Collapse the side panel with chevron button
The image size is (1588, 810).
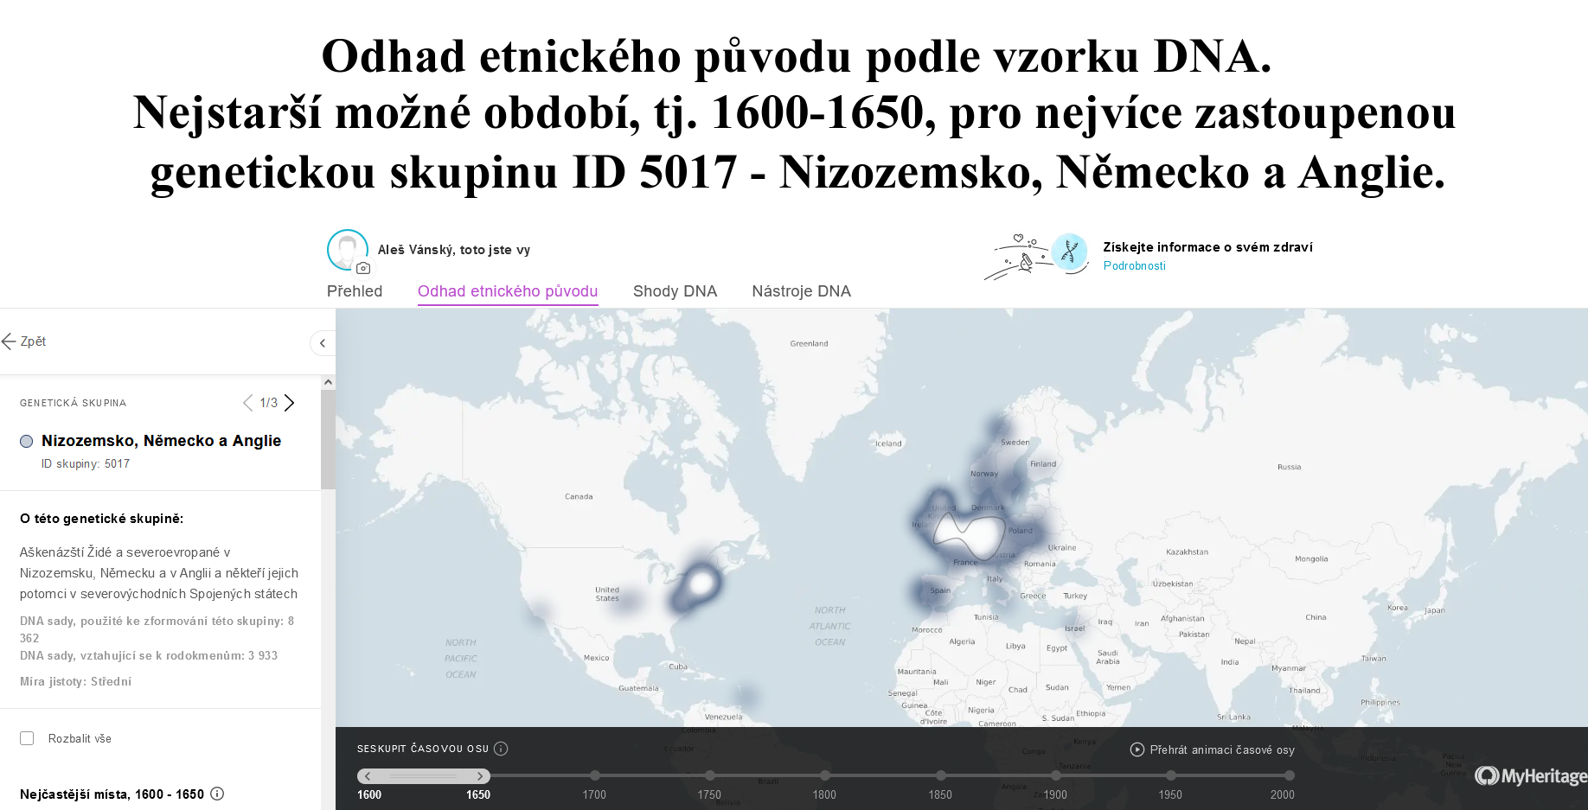323,343
